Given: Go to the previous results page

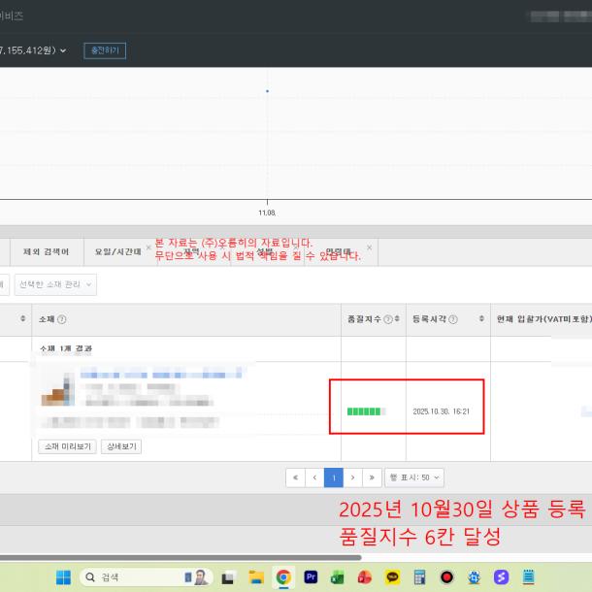Looking at the screenshot, I should (314, 477).
